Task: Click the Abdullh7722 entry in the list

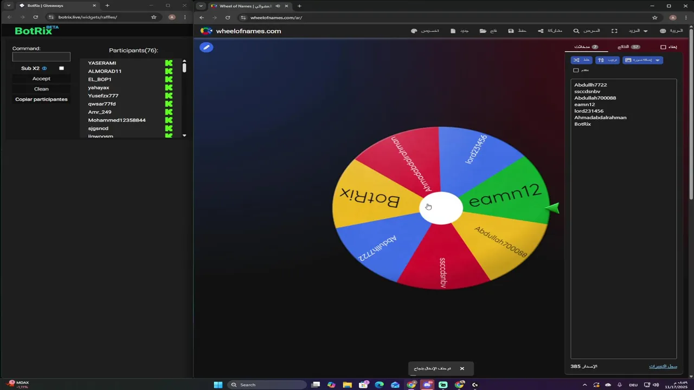Action: (x=590, y=85)
